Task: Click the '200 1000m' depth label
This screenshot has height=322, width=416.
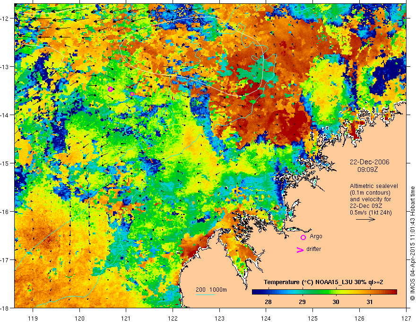Action: (211, 290)
